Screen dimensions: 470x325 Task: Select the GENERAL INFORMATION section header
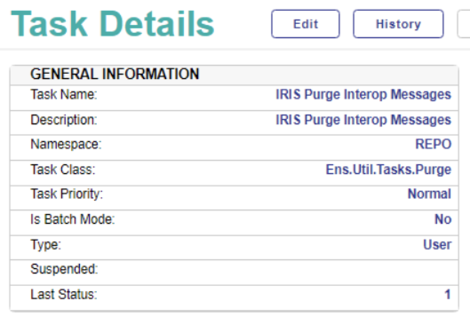pyautogui.click(x=115, y=74)
